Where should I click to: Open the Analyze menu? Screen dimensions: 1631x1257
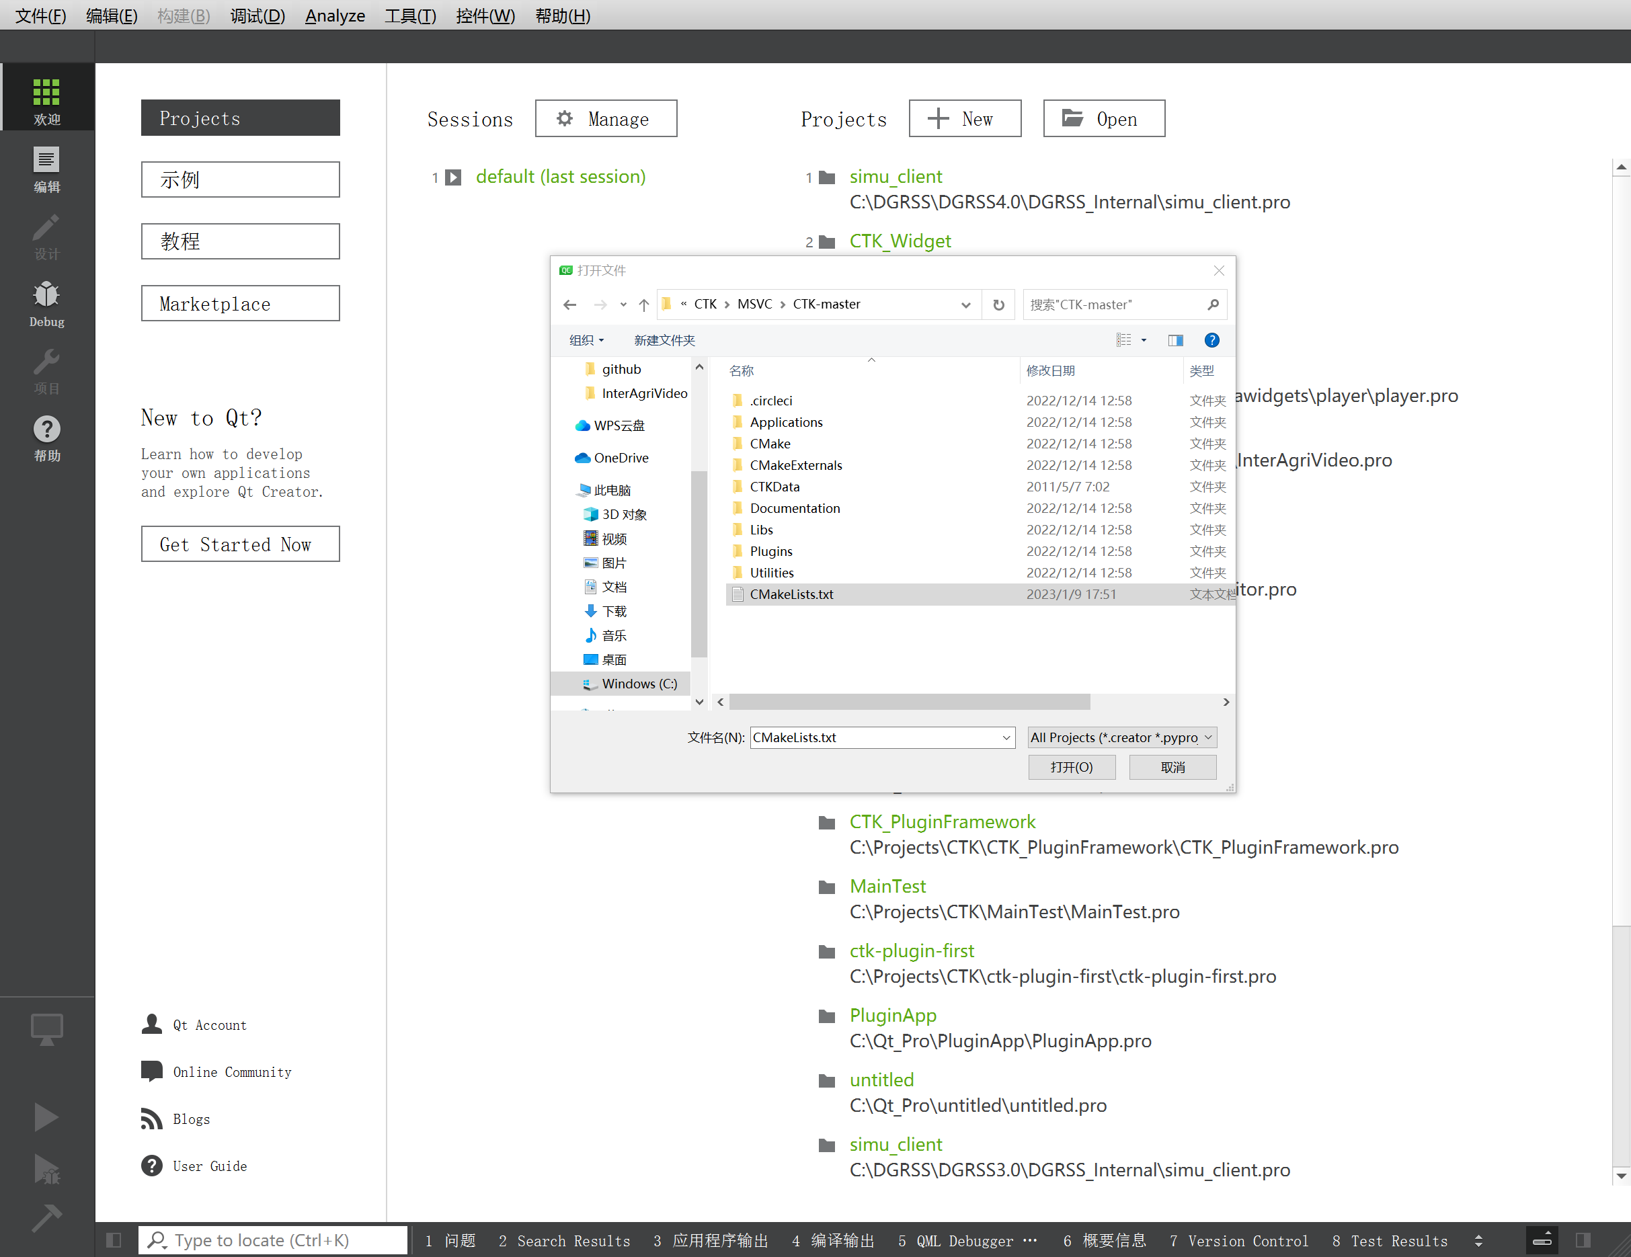point(335,15)
